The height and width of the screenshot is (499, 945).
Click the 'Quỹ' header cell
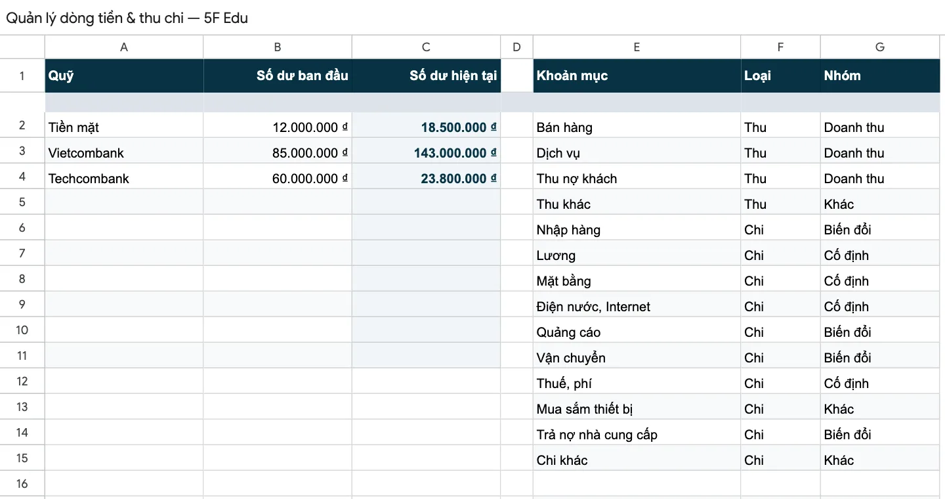point(124,76)
